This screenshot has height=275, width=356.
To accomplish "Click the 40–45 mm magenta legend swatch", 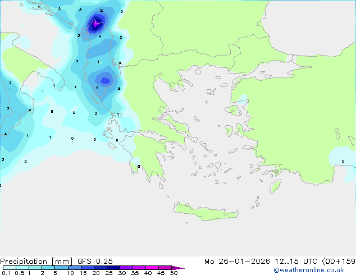I will [152, 268].
